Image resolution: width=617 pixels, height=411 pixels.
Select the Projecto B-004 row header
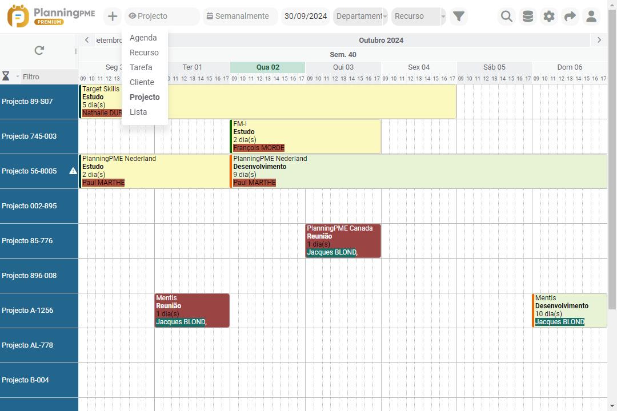coord(39,380)
